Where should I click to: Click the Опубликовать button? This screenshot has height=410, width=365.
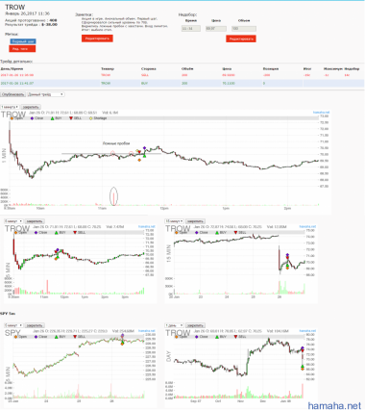click(x=12, y=94)
